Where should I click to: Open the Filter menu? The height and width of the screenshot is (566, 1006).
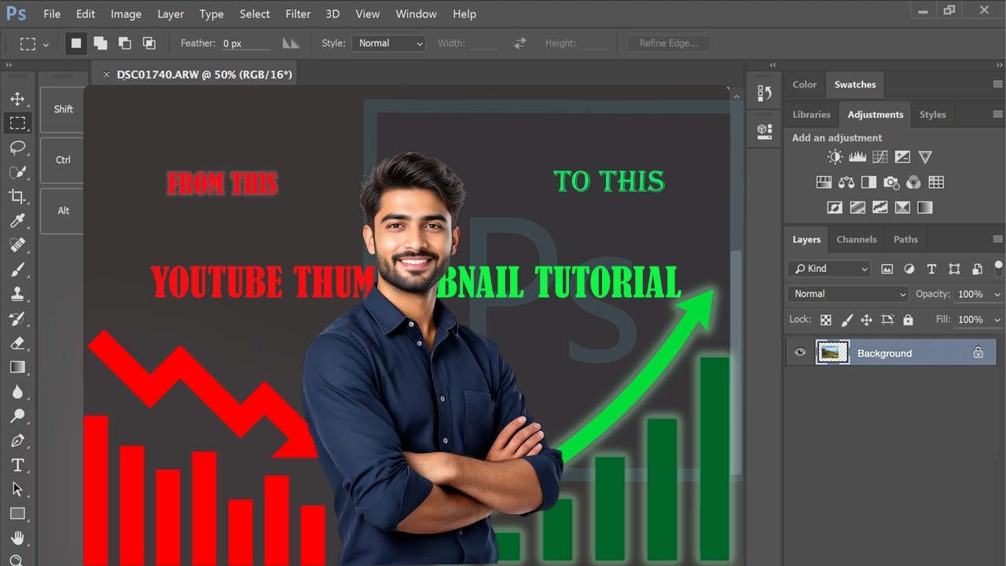click(298, 14)
